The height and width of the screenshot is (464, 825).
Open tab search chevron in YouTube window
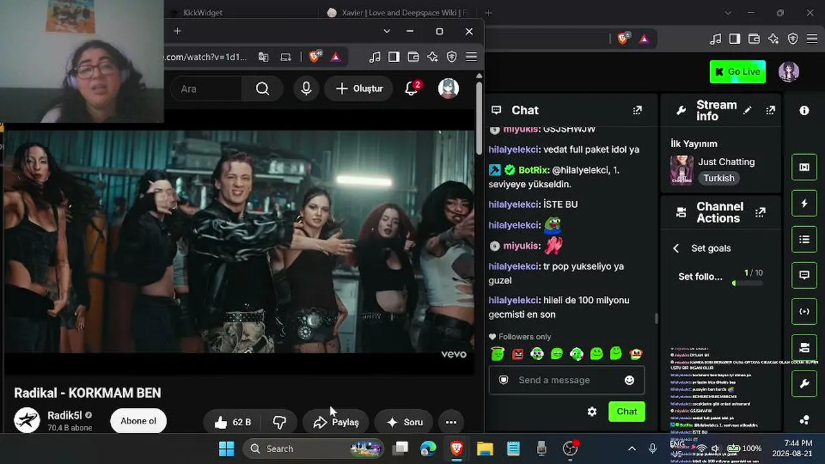(387, 31)
